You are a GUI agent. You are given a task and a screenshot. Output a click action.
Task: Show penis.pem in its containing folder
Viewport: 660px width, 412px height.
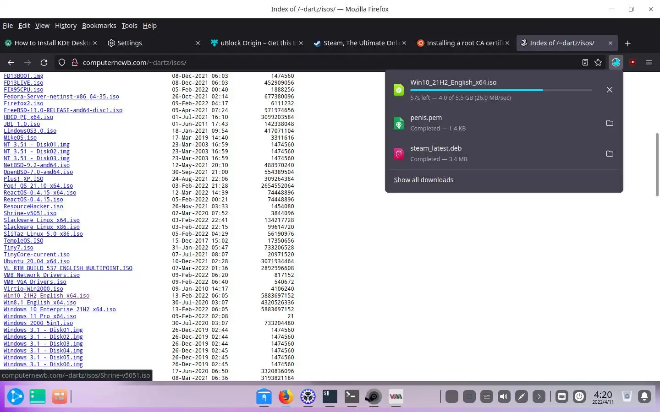(x=610, y=123)
